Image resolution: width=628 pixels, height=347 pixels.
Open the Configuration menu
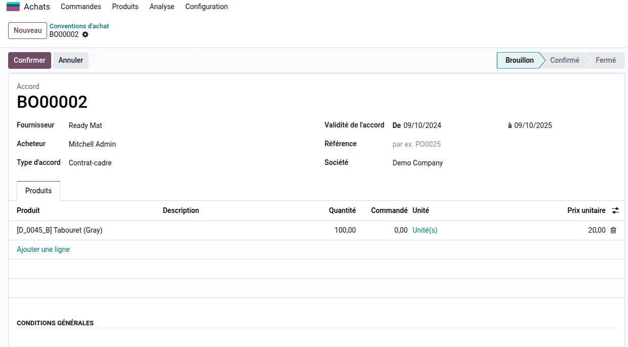click(207, 7)
